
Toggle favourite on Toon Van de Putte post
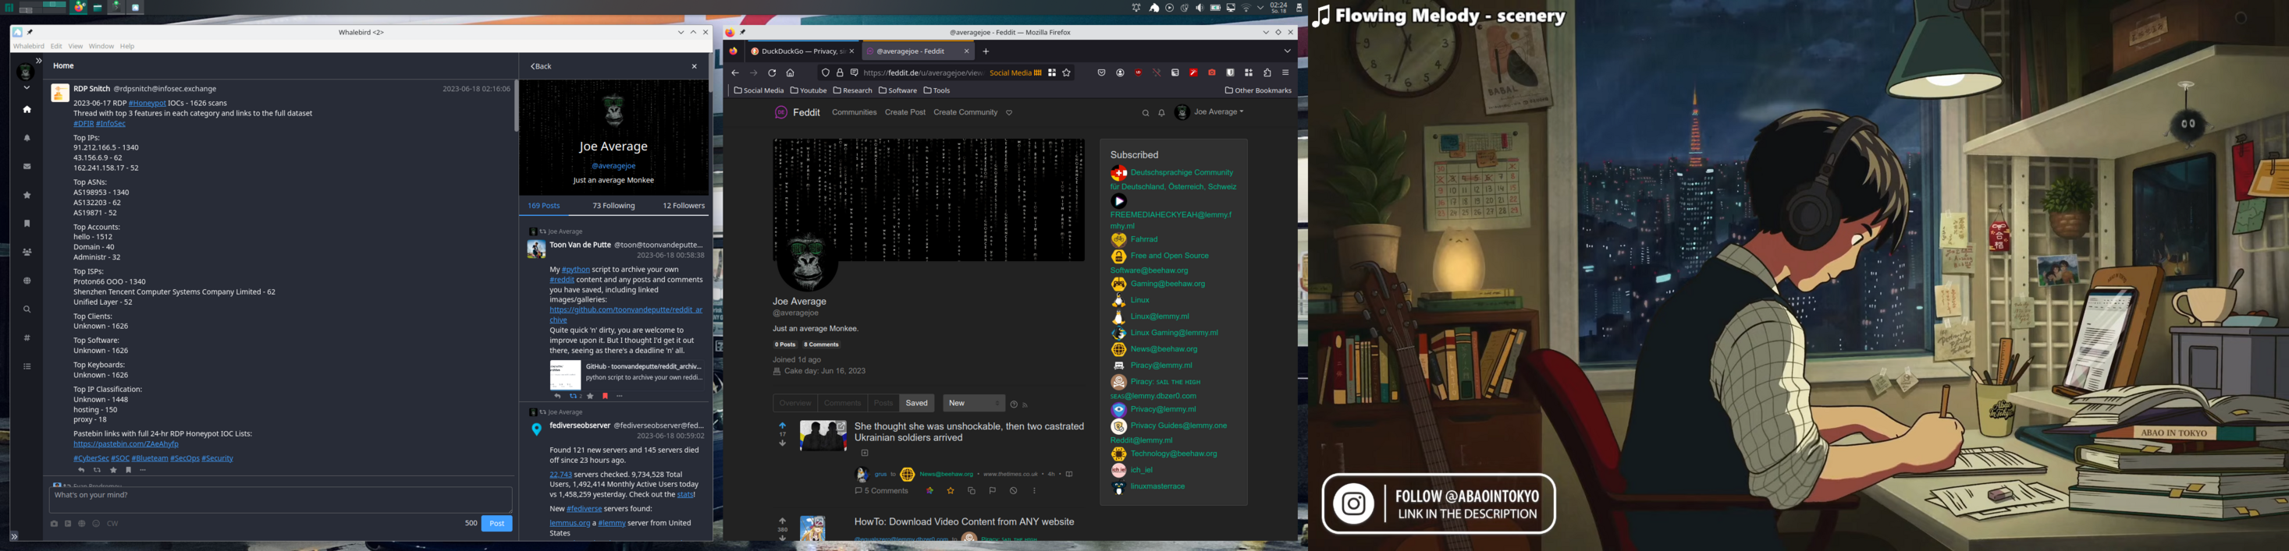(590, 397)
